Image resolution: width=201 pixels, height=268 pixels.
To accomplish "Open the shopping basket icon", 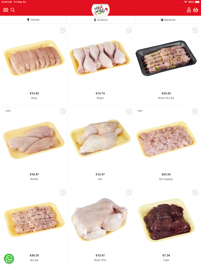I will (196, 10).
